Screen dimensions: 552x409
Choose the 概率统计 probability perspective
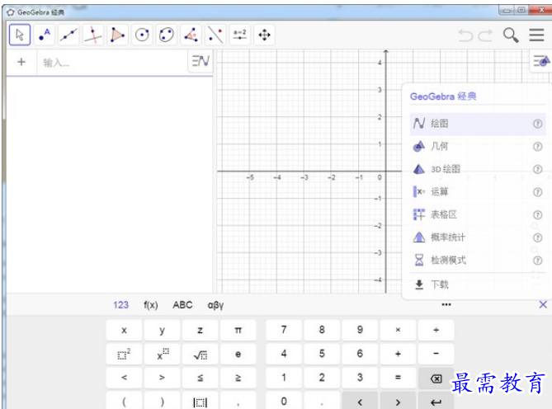click(x=478, y=237)
